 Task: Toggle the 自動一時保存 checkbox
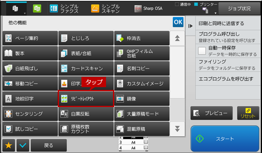[202, 51]
